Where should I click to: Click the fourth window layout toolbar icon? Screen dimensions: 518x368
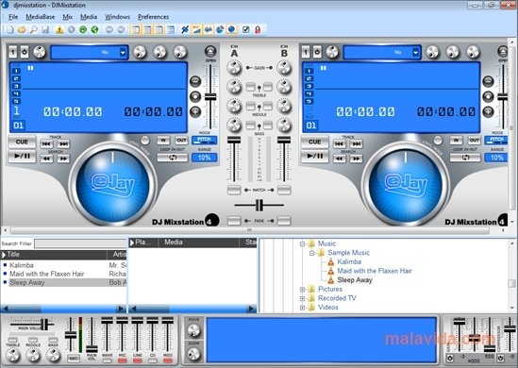(x=171, y=30)
